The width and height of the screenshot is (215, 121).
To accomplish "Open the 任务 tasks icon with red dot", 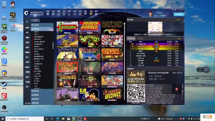I will tap(80, 14).
